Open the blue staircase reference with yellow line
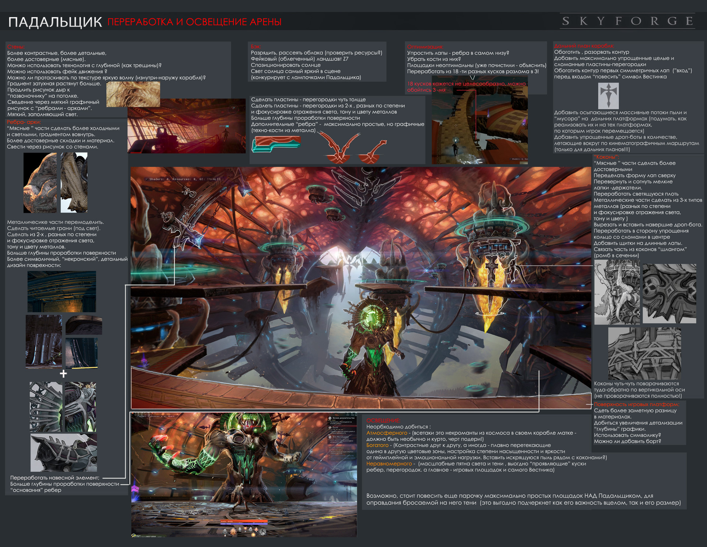This screenshot has width=707, height=547. tap(81, 353)
